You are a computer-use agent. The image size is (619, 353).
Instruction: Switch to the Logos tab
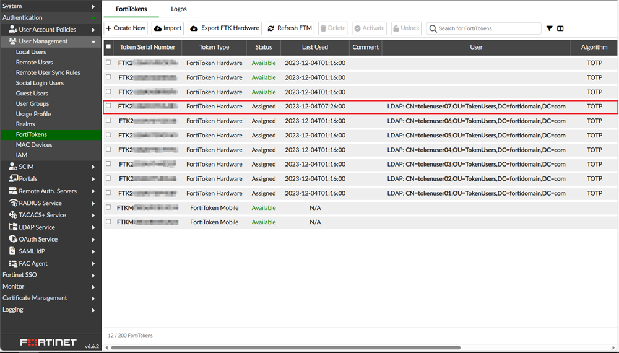179,9
